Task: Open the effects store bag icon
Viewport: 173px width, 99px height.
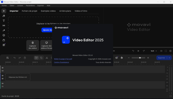Action: [x=4, y=40]
